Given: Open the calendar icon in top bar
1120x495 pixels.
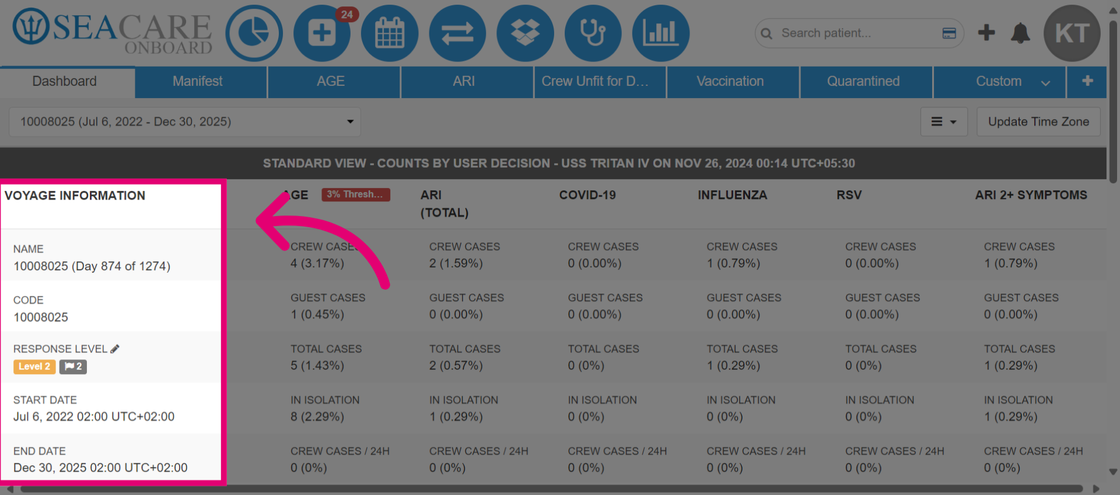Looking at the screenshot, I should click(390, 33).
